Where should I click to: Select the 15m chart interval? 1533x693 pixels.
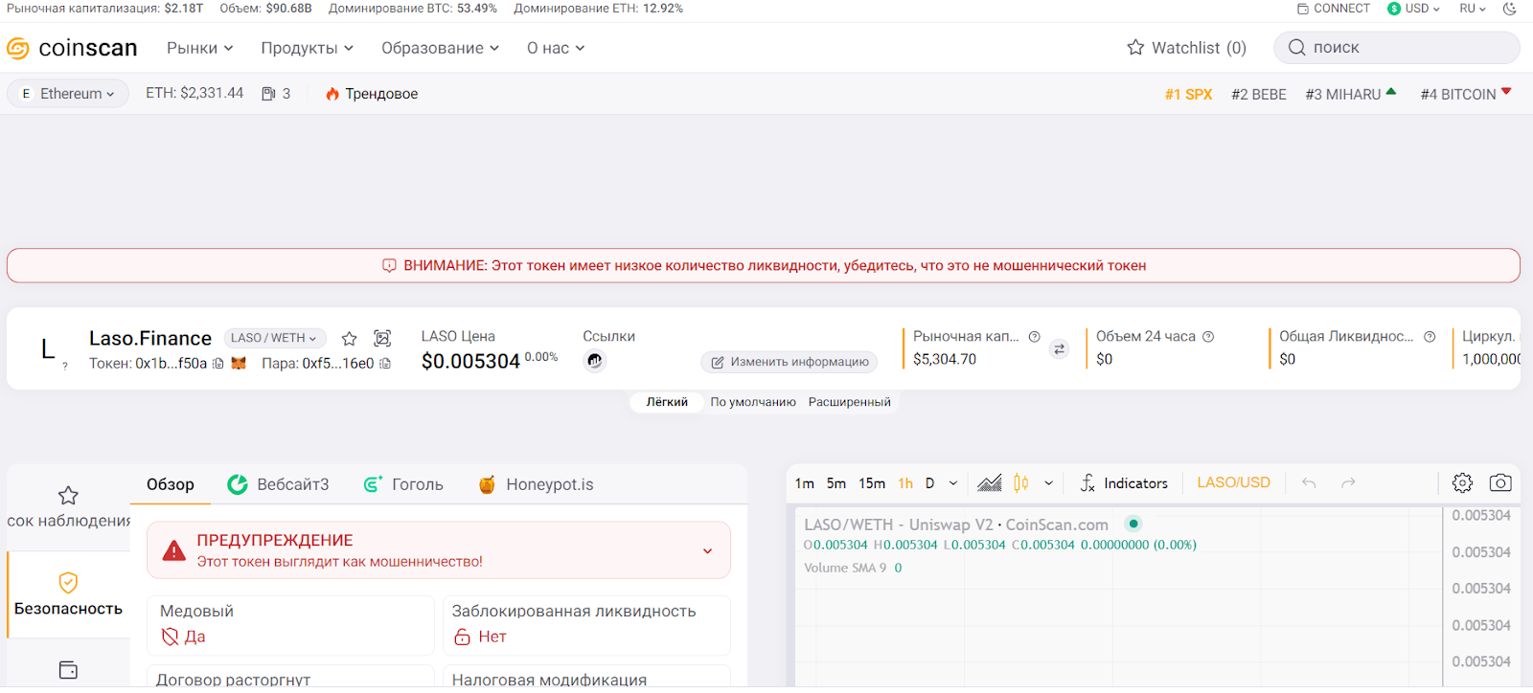point(872,483)
